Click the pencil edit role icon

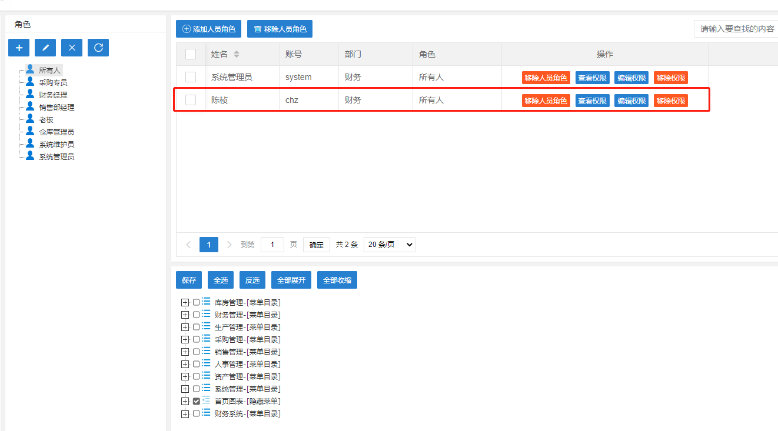[x=45, y=48]
